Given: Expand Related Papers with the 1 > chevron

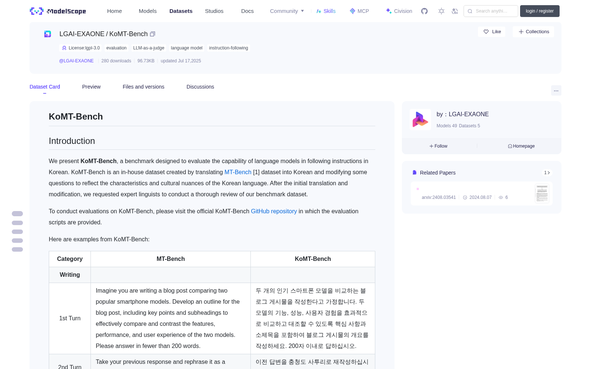Looking at the screenshot, I should click(547, 173).
